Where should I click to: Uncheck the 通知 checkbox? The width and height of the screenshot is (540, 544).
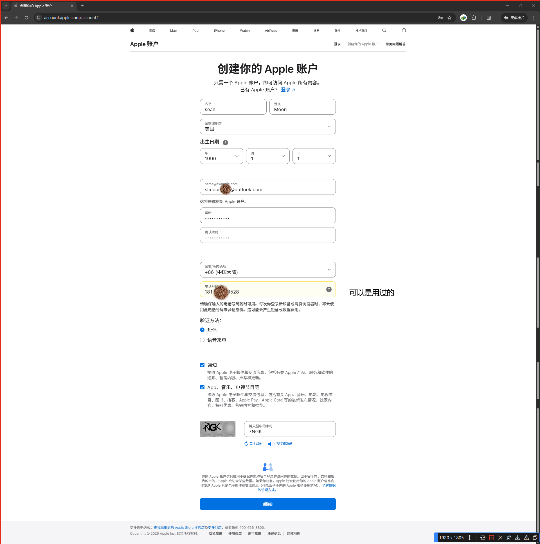click(202, 365)
